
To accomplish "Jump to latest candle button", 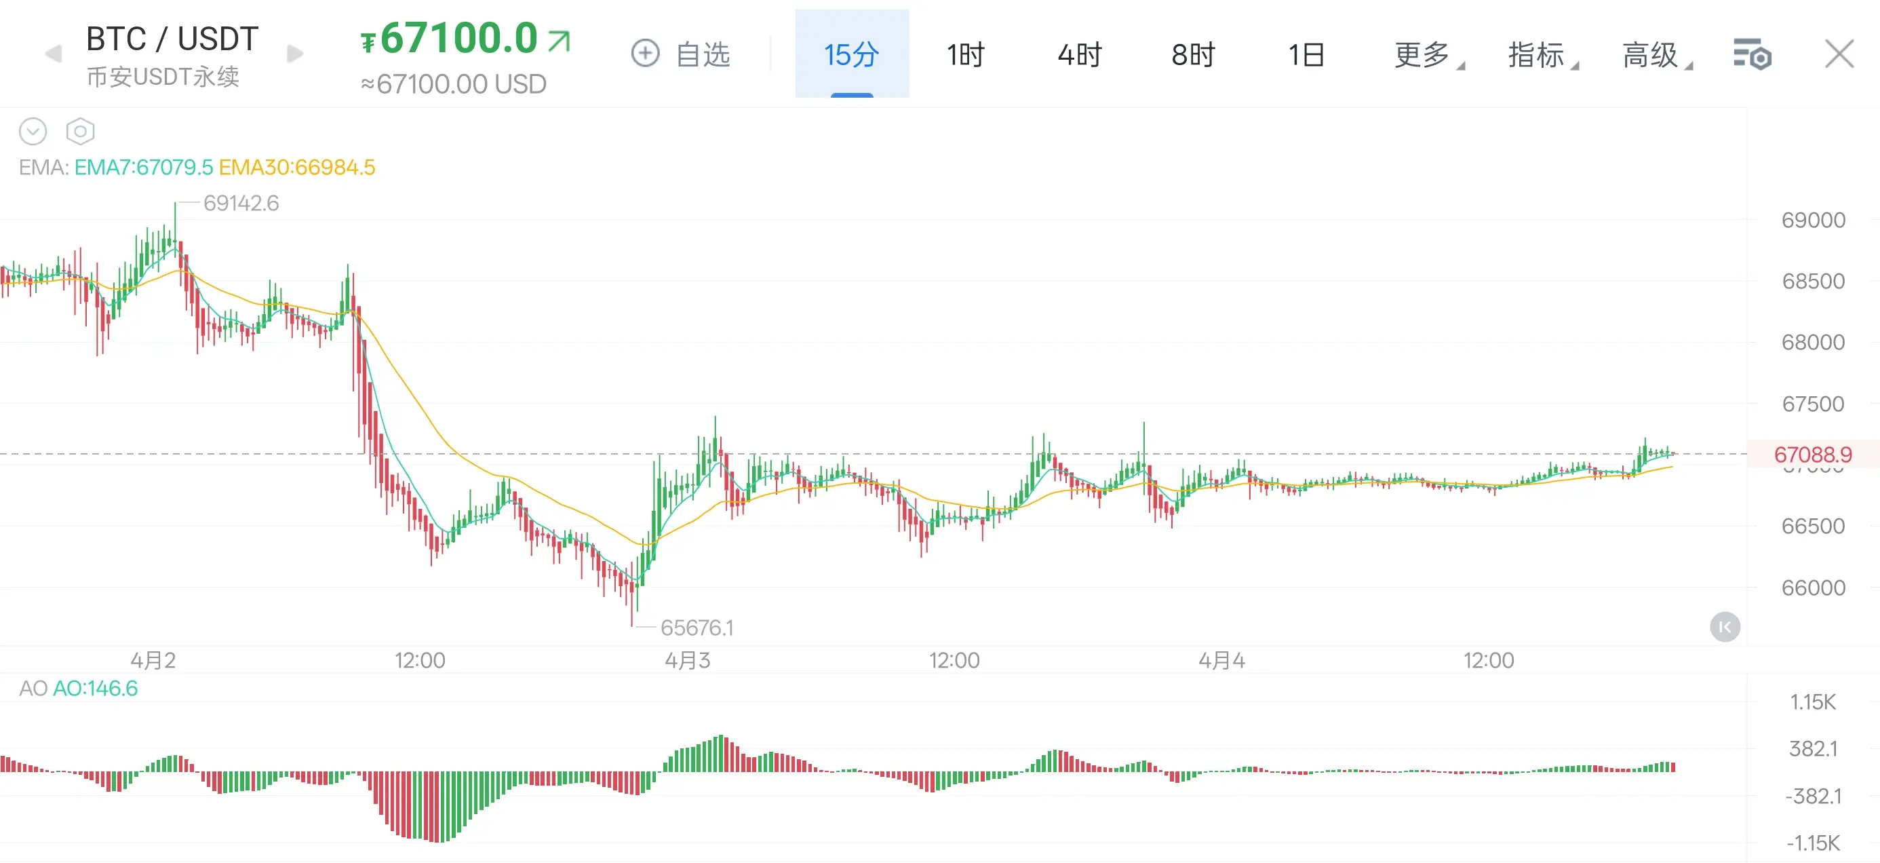I will (x=1725, y=626).
